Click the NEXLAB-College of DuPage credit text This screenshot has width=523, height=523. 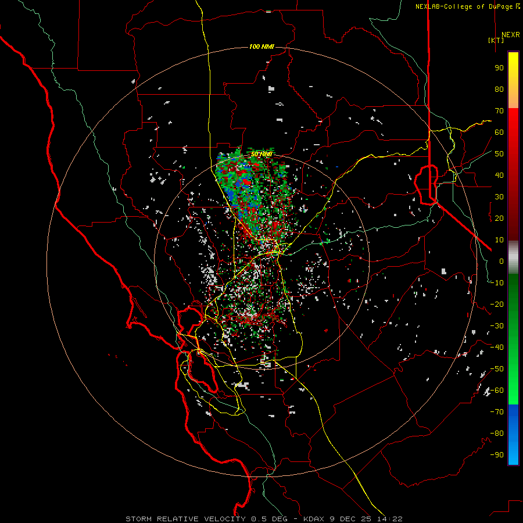click(x=464, y=6)
